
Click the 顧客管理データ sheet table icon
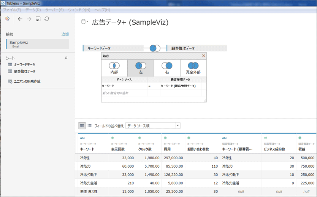[10, 71]
